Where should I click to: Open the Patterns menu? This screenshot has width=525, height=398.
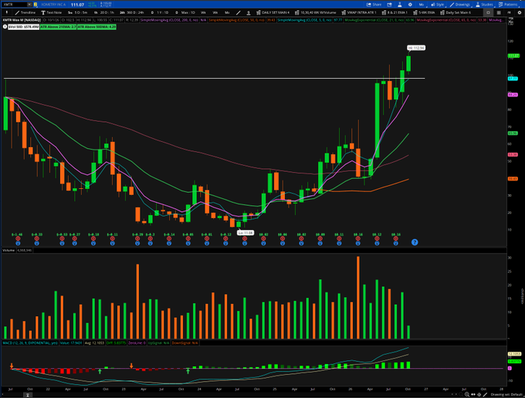click(508, 5)
